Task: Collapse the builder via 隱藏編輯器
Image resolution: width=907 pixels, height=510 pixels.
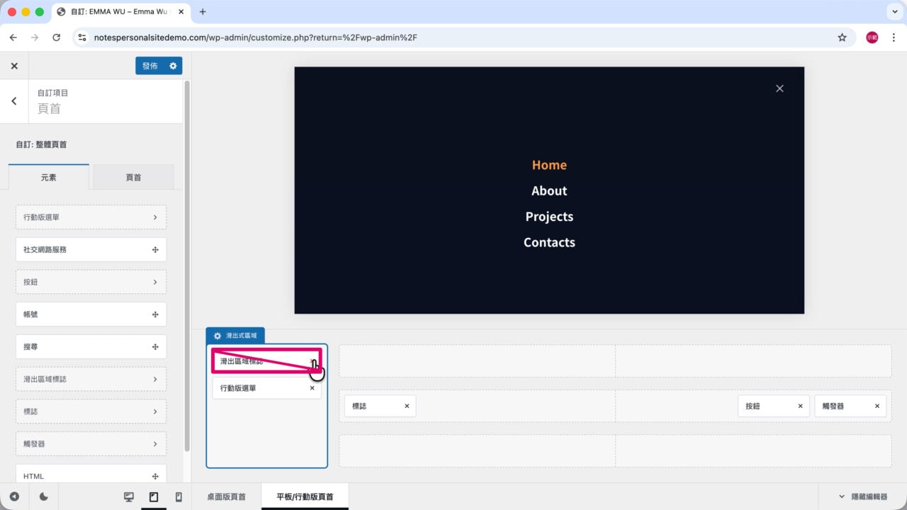Action: click(x=862, y=497)
